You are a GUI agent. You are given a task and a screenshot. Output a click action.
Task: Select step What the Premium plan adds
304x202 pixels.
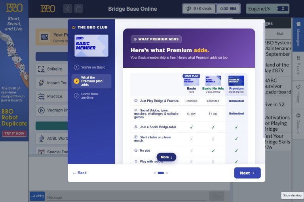(91, 81)
